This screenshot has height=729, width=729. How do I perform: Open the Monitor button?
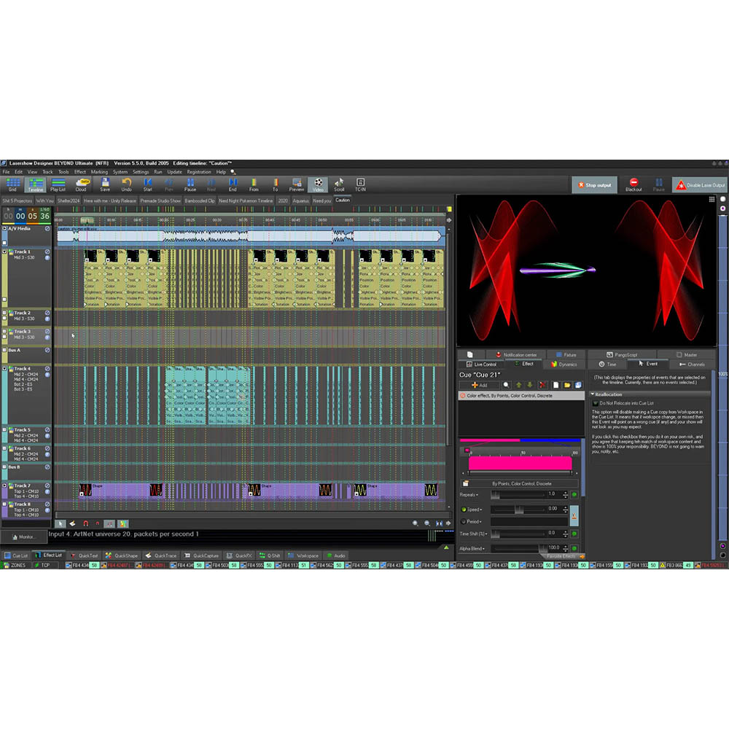24,537
